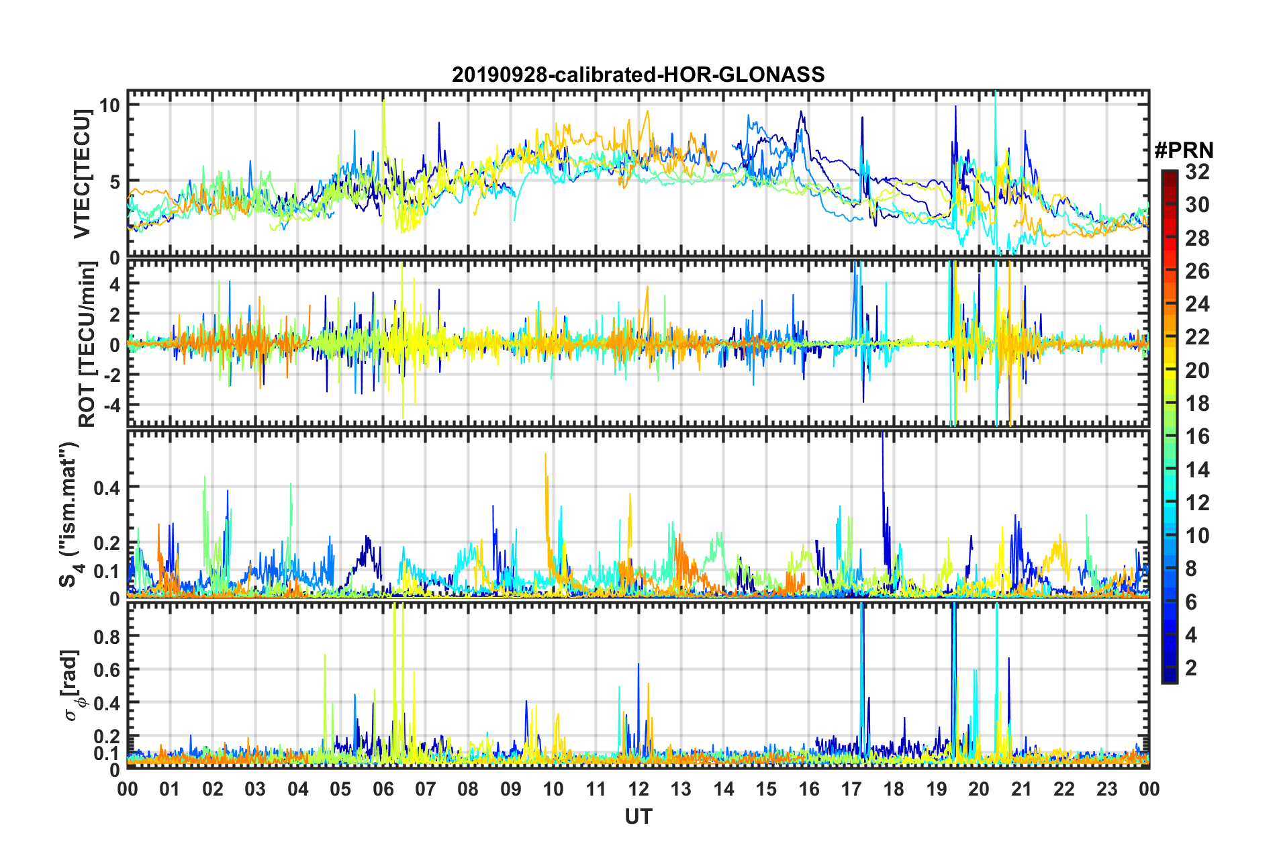Click the 06 hour tick label on x-axis
1277x854 pixels.
(383, 788)
